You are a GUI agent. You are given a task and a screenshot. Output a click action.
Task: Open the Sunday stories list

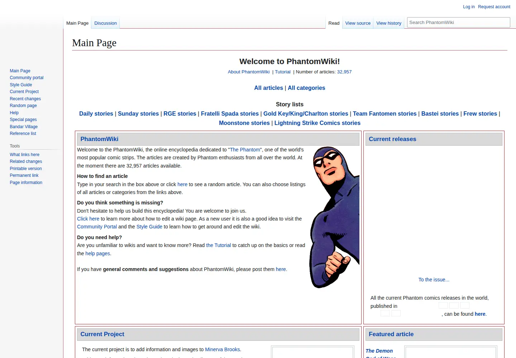(x=138, y=113)
